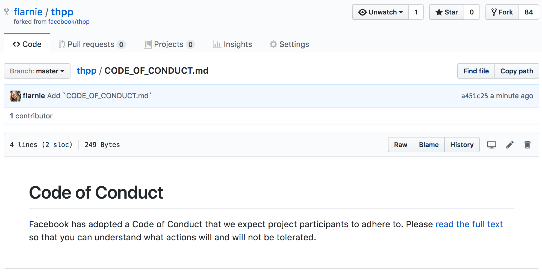Switch to the Pull requests tab
The image size is (542, 275).
(x=92, y=44)
